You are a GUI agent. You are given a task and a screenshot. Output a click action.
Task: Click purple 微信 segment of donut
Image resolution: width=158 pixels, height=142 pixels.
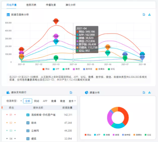[110, 118]
